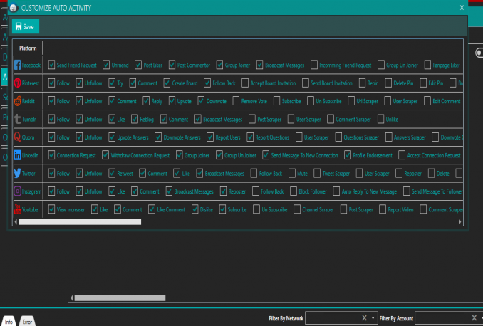Click the Twitter bird icon
The image size is (483, 326).
pyautogui.click(x=18, y=173)
